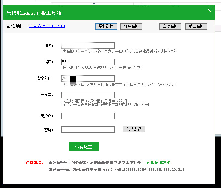This screenshot has width=221, height=188.
Task: Click the 启动面板 button
Action: pyautogui.click(x=170, y=26)
